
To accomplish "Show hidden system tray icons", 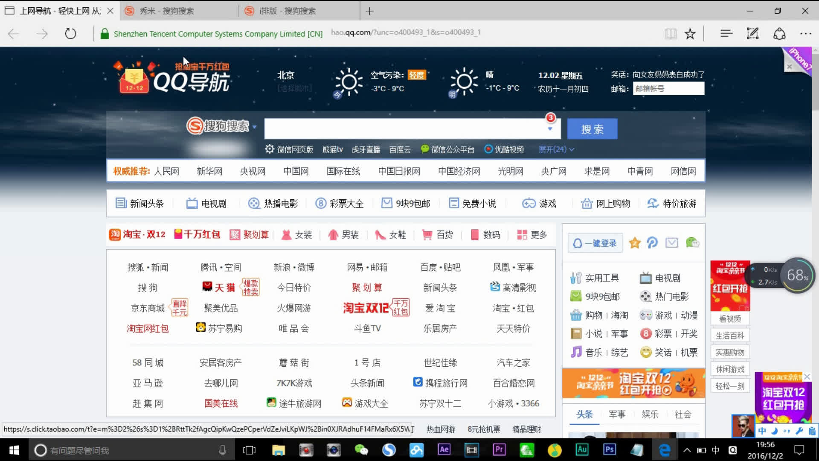I will tap(687, 450).
